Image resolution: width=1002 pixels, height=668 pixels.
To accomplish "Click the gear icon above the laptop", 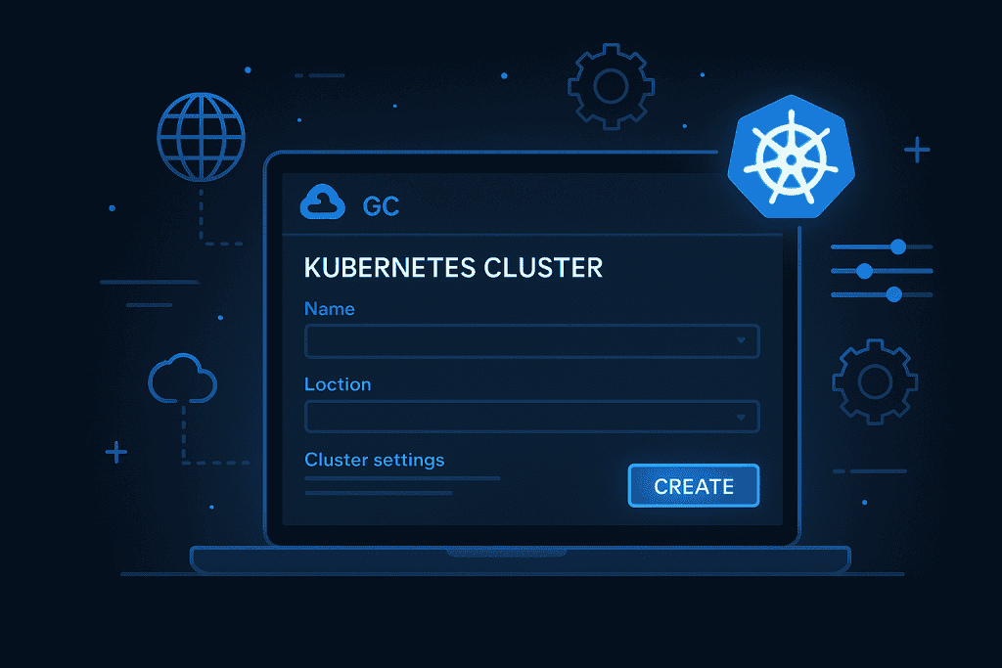I will (611, 86).
